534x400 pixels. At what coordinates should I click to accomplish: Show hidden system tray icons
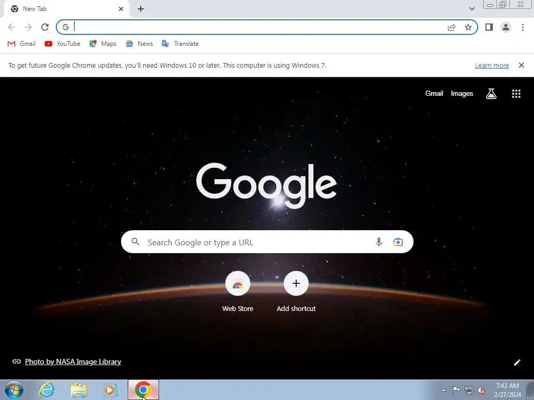click(x=443, y=390)
